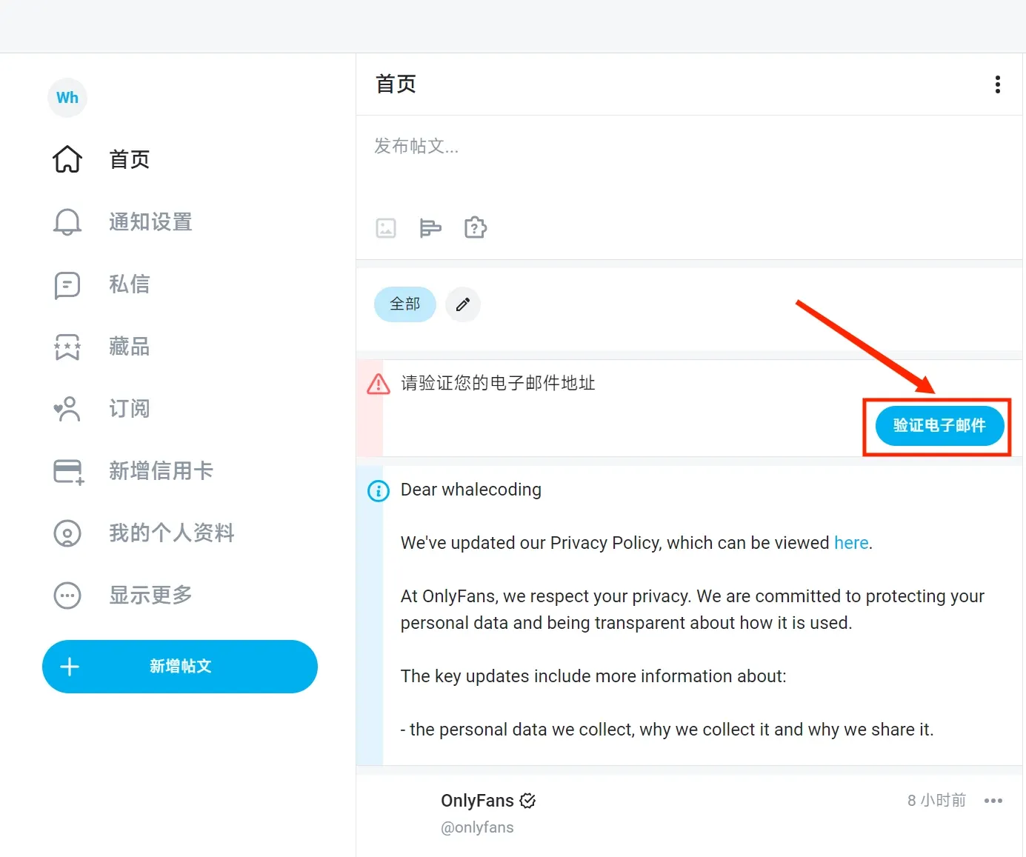1026x857 pixels.
Task: Edit feed lists with the pencil icon
Action: (x=463, y=304)
